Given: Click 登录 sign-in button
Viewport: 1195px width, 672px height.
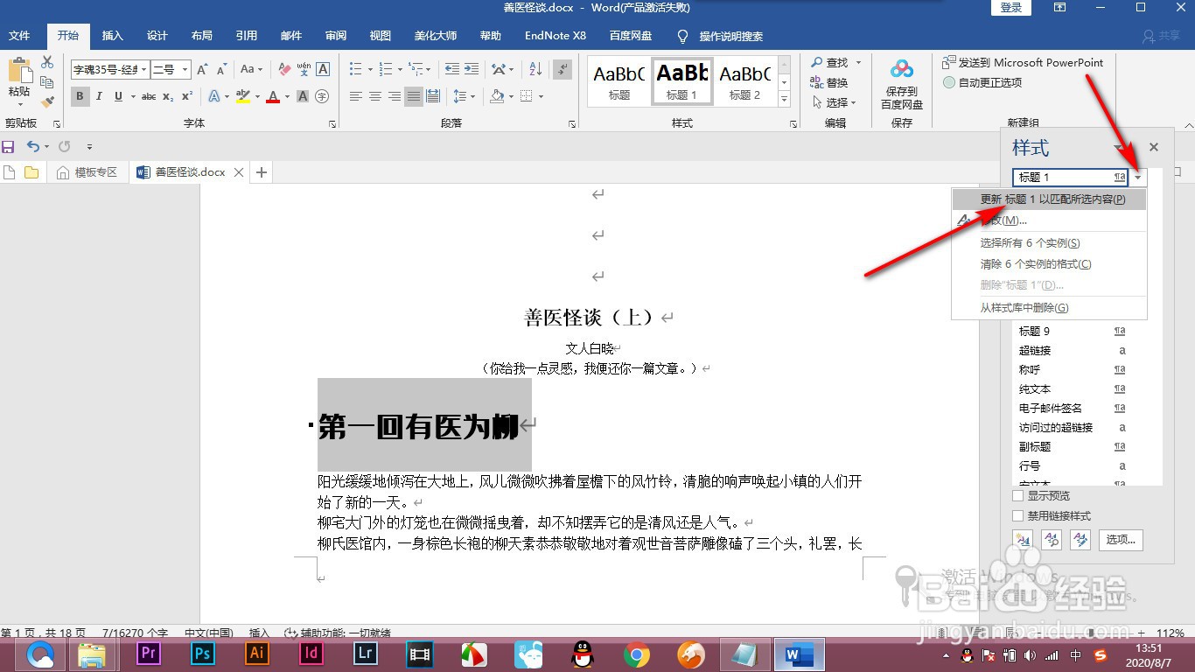Looking at the screenshot, I should click(1011, 8).
